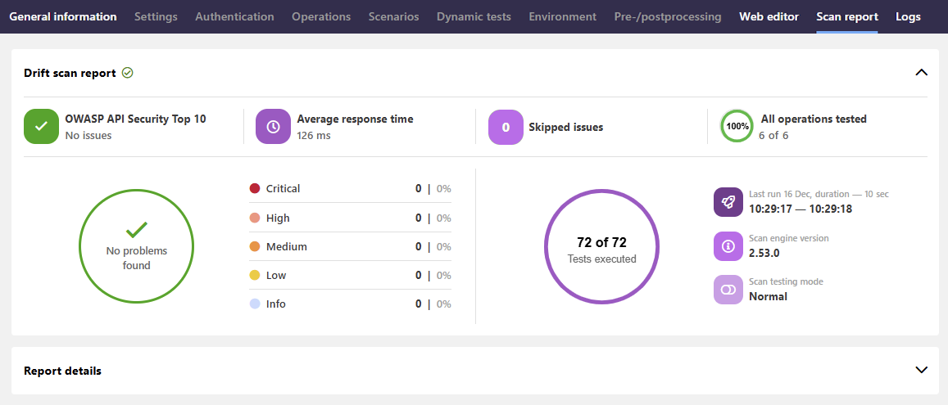Click the Medium severity orange dot
The width and height of the screenshot is (948, 405).
point(255,246)
